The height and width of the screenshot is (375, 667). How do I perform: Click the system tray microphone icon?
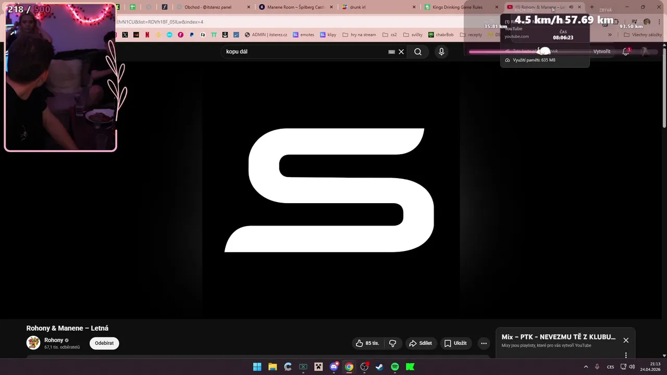[597, 367]
